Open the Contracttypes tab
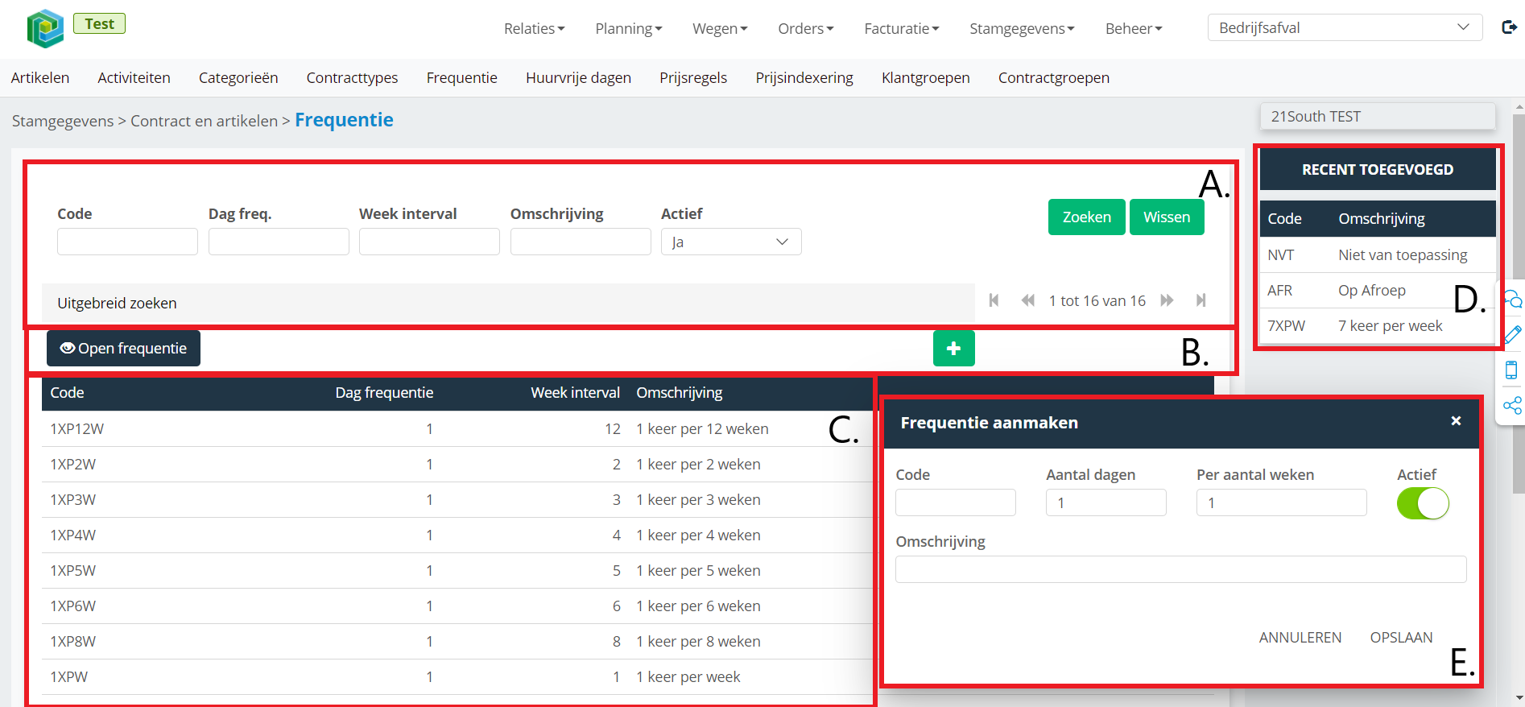Screen dimensions: 1525x707 point(352,78)
